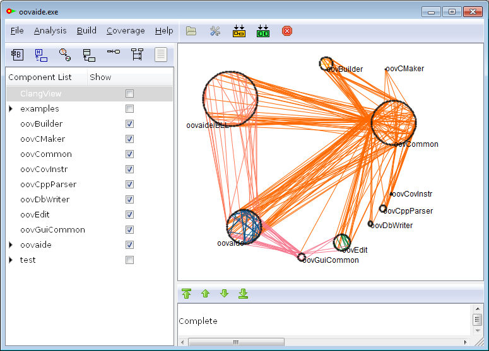Open the include/zone diagram icon
This screenshot has width=489, height=351.
(x=41, y=55)
